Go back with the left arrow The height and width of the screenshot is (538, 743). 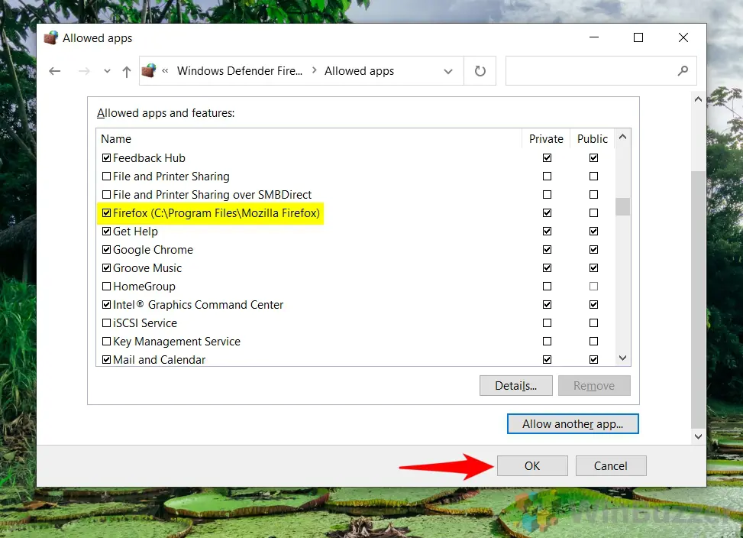click(55, 71)
